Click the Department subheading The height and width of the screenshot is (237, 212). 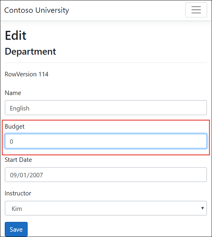pos(31,51)
